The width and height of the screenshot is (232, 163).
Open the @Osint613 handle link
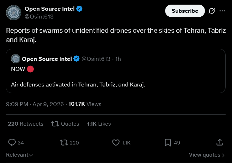(39, 16)
